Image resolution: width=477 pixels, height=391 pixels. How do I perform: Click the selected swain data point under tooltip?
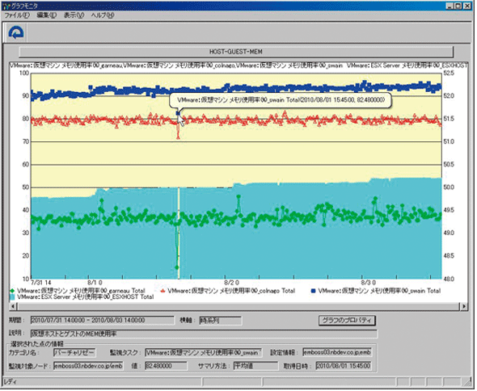[178, 113]
